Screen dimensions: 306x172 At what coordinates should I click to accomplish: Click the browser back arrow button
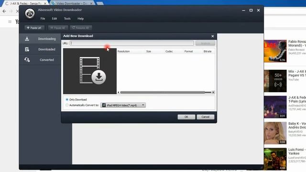[x=4, y=11]
